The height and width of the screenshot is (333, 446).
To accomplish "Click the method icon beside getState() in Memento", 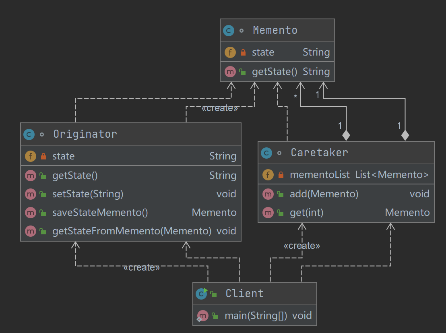I will tap(230, 72).
